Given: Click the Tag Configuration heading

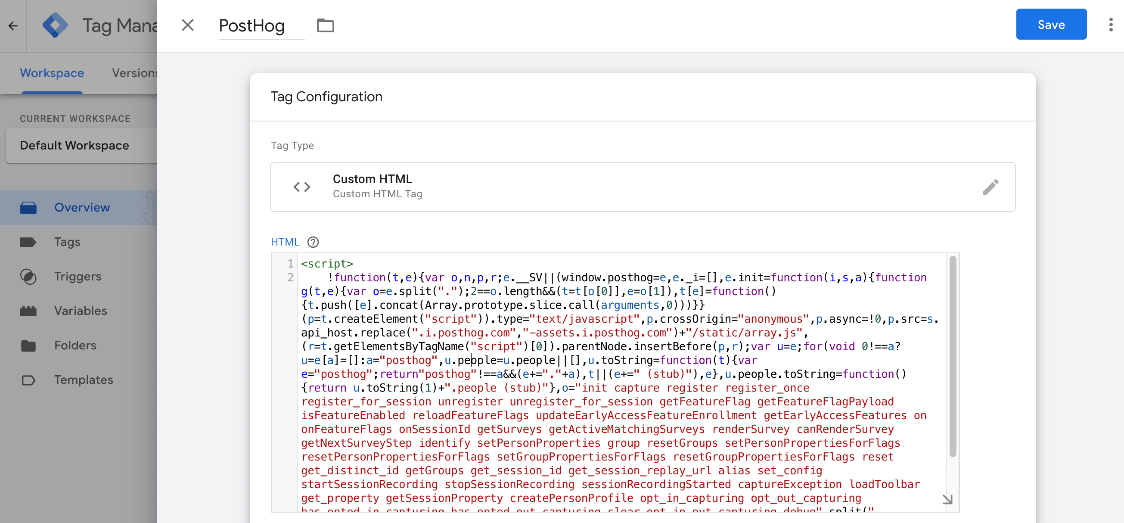Looking at the screenshot, I should (x=326, y=97).
